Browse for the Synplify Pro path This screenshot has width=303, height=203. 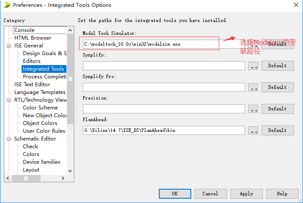[253, 87]
